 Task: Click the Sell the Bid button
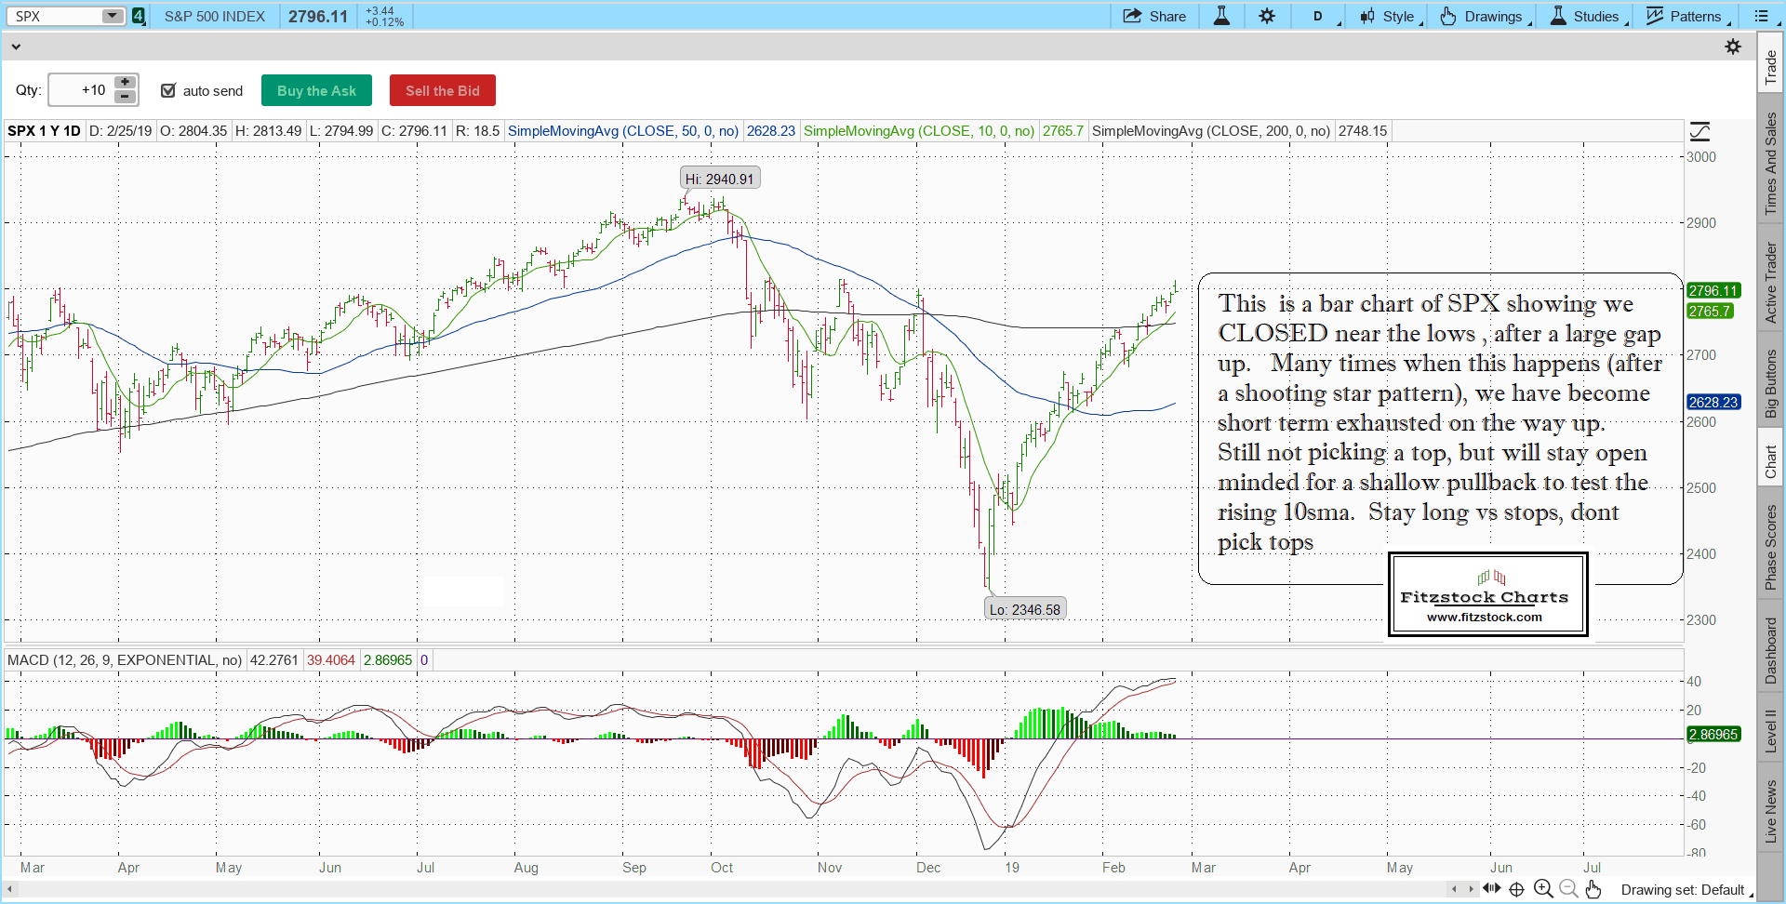(x=442, y=90)
